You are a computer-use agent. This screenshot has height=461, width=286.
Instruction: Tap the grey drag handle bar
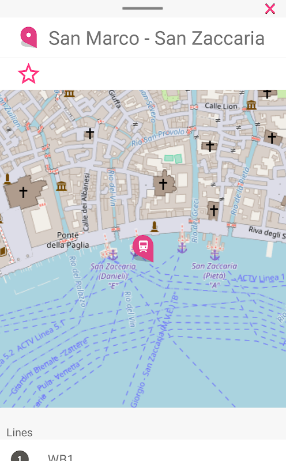click(142, 8)
